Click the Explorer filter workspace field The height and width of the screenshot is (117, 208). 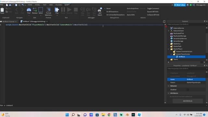[x=186, y=24]
